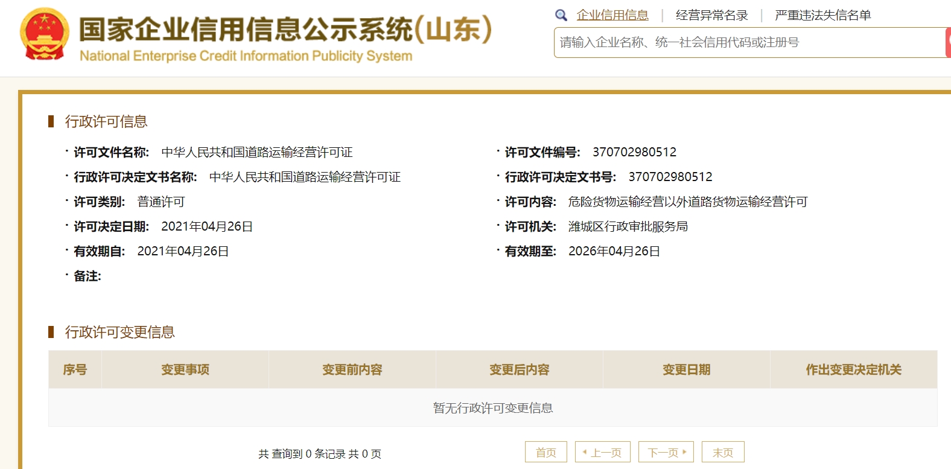Screen dimensions: 951x469
Task: Click the magnifier search icon
Action: [561, 15]
